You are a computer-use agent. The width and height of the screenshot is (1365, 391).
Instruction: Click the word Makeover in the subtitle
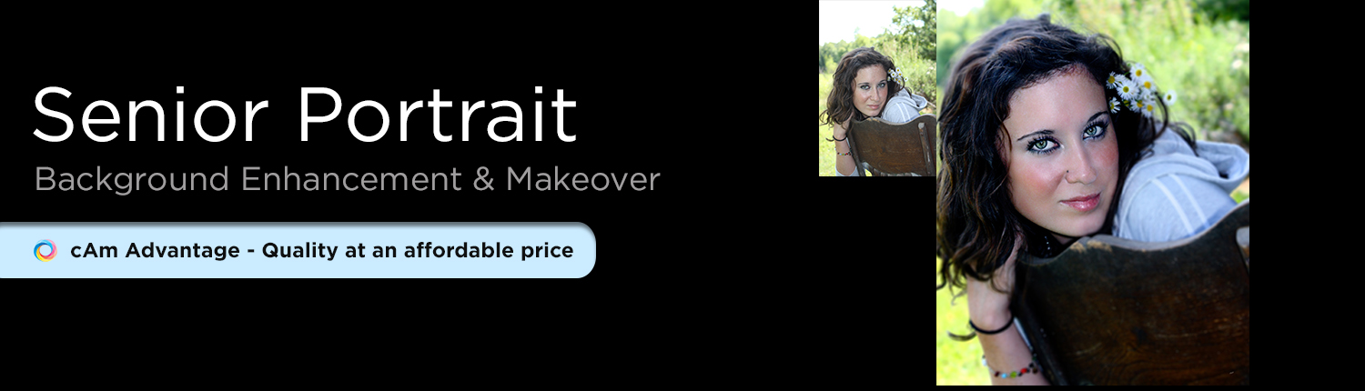pos(583,179)
